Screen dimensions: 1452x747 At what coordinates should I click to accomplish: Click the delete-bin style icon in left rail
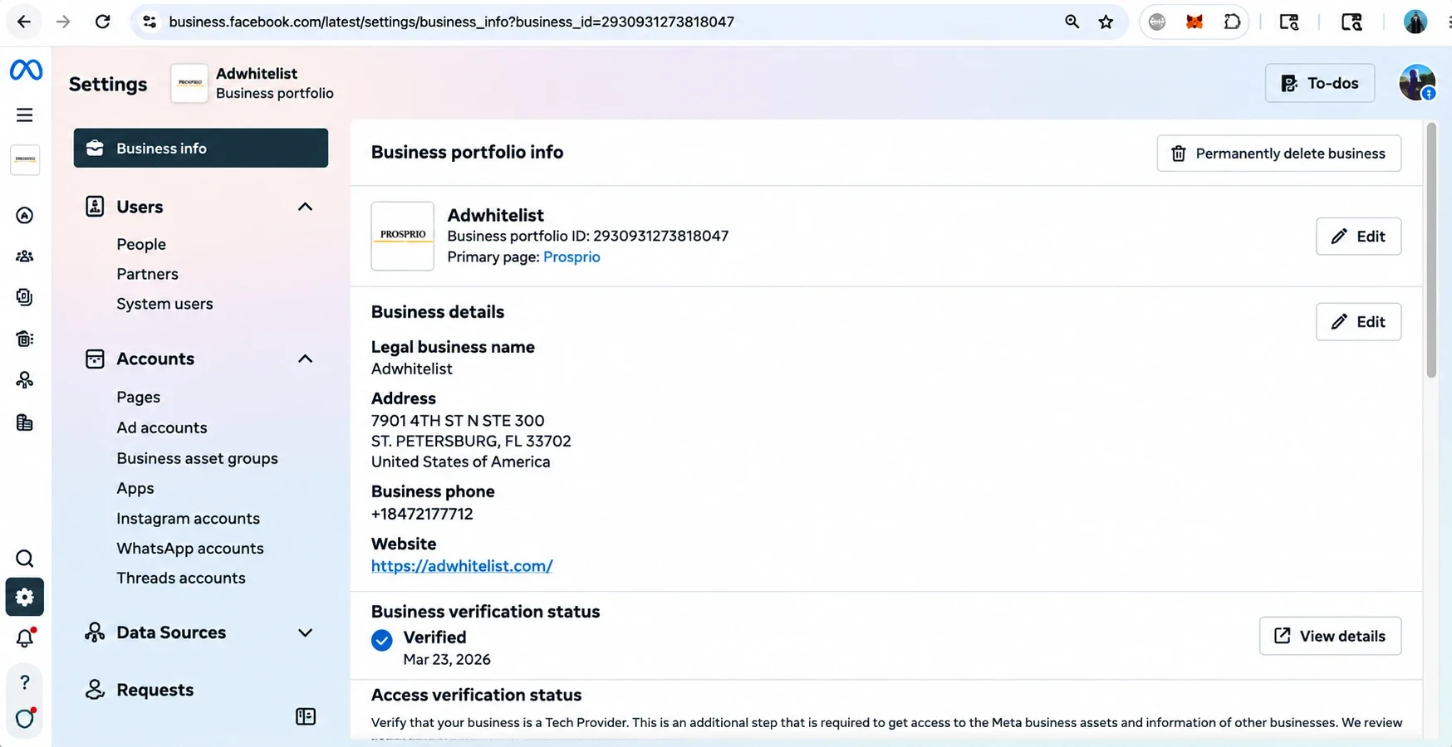pyautogui.click(x=25, y=339)
